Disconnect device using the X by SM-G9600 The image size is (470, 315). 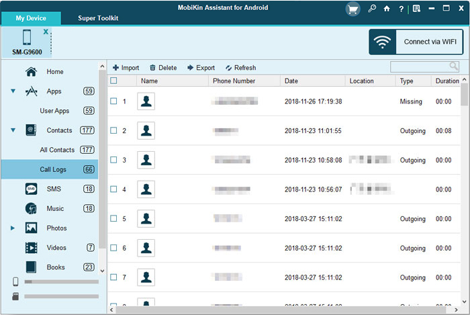(46, 32)
